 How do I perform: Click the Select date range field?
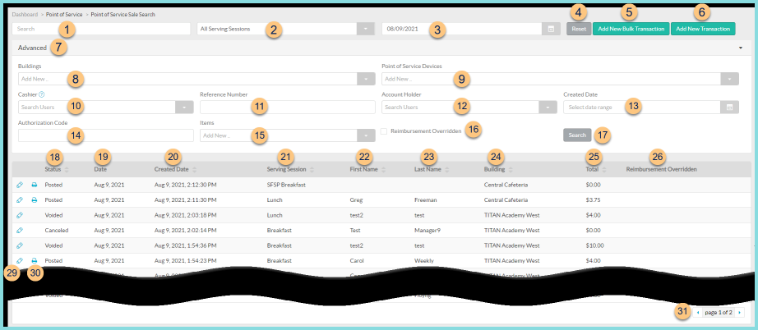click(641, 107)
